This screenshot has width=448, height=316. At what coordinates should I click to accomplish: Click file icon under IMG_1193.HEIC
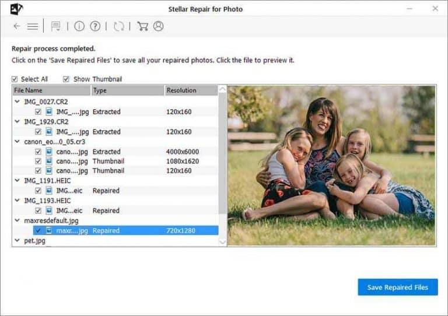[49, 210]
